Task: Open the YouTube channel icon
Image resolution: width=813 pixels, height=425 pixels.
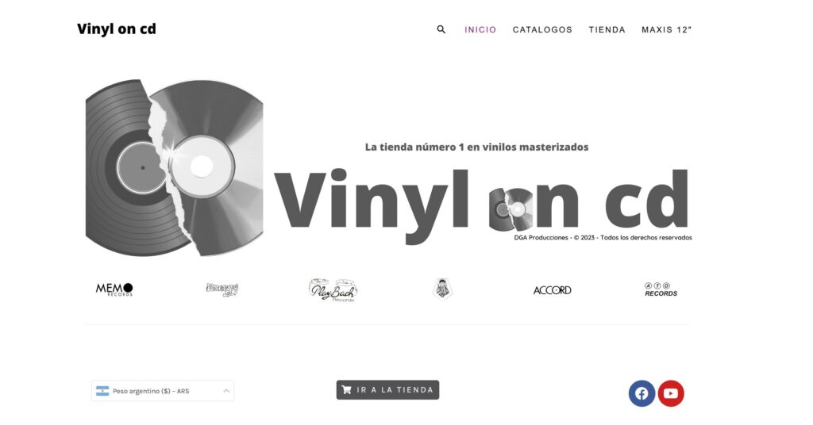Action: tap(671, 393)
